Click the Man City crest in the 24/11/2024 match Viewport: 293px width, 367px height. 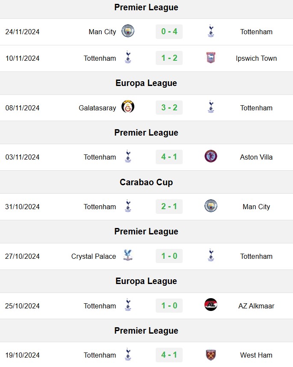pyautogui.click(x=128, y=31)
